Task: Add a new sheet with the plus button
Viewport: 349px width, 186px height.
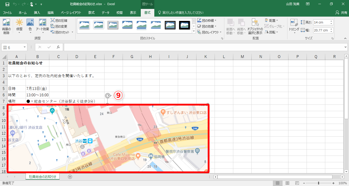Action: coord(69,177)
